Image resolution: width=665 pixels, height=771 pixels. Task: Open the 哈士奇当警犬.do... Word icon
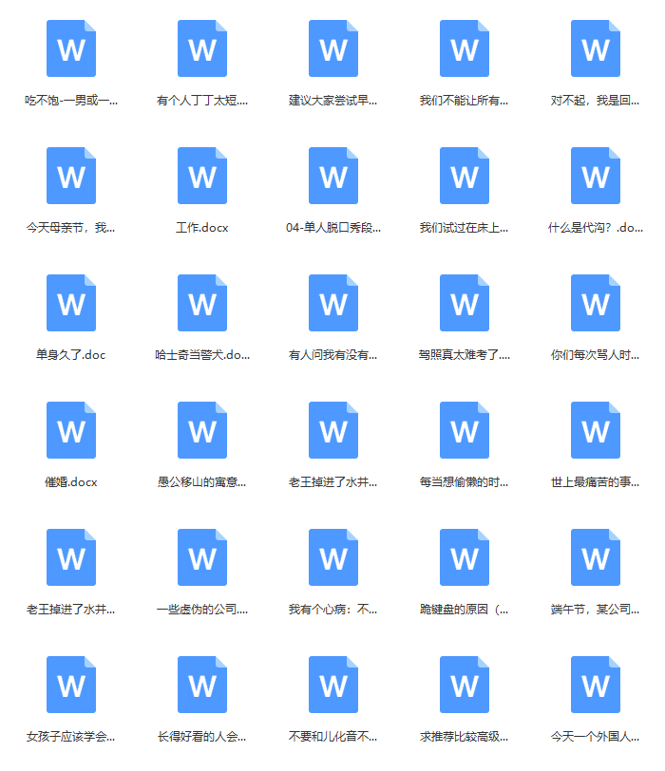tap(202, 303)
